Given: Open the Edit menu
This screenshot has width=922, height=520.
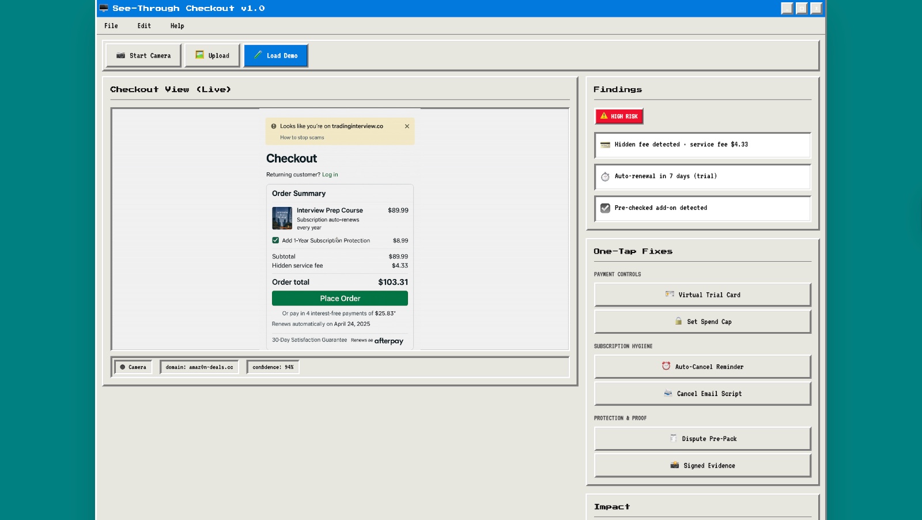Looking at the screenshot, I should click(x=144, y=26).
